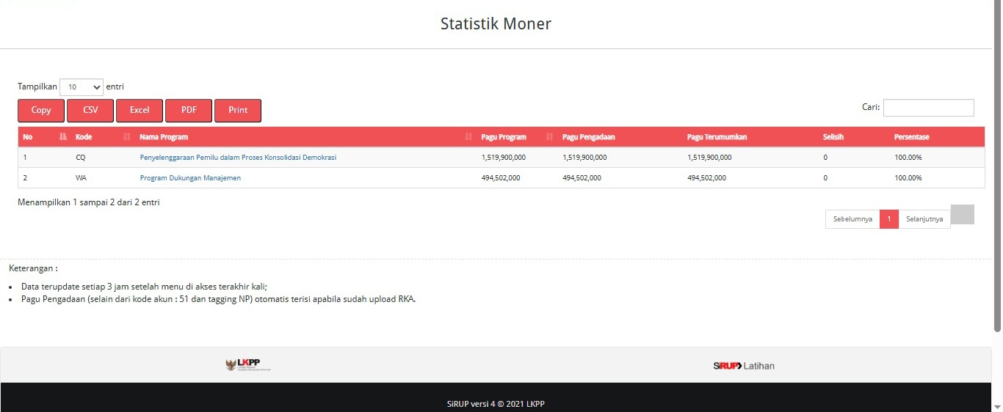Print the statistics table
The height and width of the screenshot is (412, 1003).
coord(238,111)
